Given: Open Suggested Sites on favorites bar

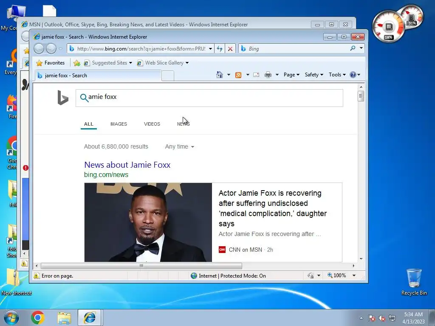Looking at the screenshot, I should click(x=107, y=63).
